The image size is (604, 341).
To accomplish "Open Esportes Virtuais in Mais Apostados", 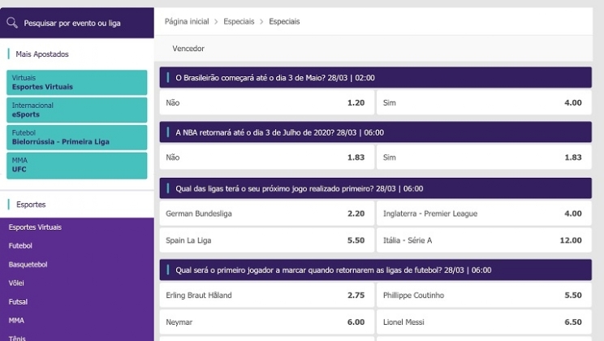I will click(77, 82).
